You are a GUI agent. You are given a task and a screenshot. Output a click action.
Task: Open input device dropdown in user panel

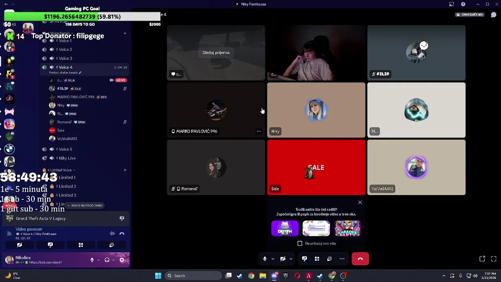tap(98, 260)
